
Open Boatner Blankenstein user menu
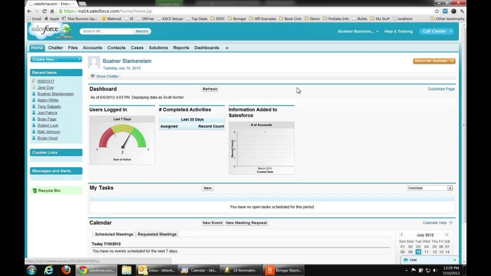point(358,31)
